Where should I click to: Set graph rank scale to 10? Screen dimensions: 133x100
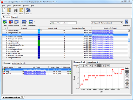pos(127,71)
